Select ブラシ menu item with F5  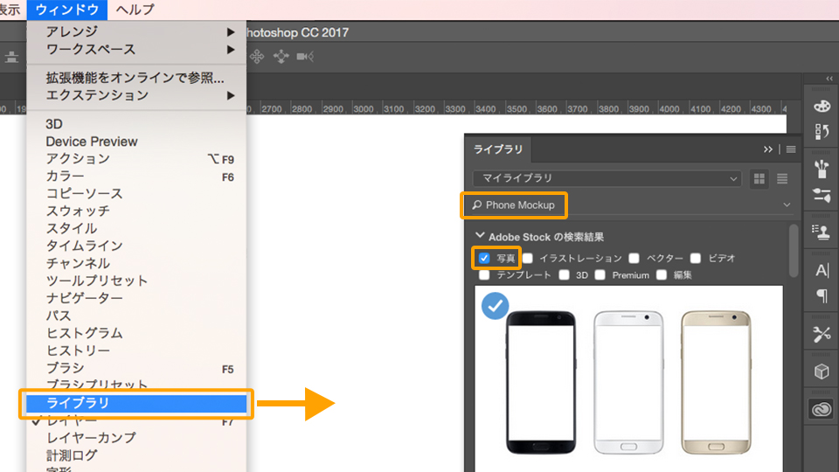point(136,368)
